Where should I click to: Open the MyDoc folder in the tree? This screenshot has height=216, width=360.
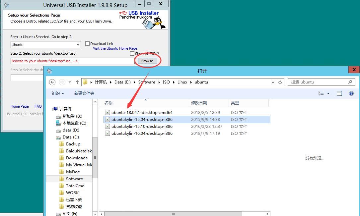73,172
